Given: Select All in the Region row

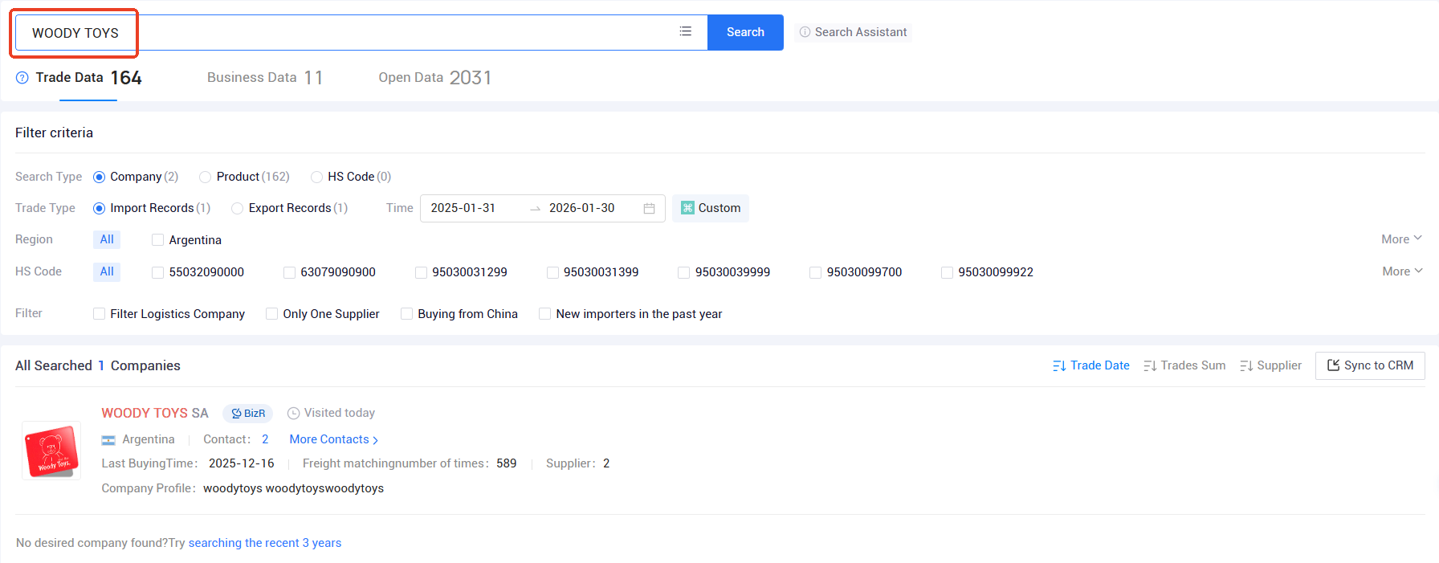Looking at the screenshot, I should coord(107,239).
